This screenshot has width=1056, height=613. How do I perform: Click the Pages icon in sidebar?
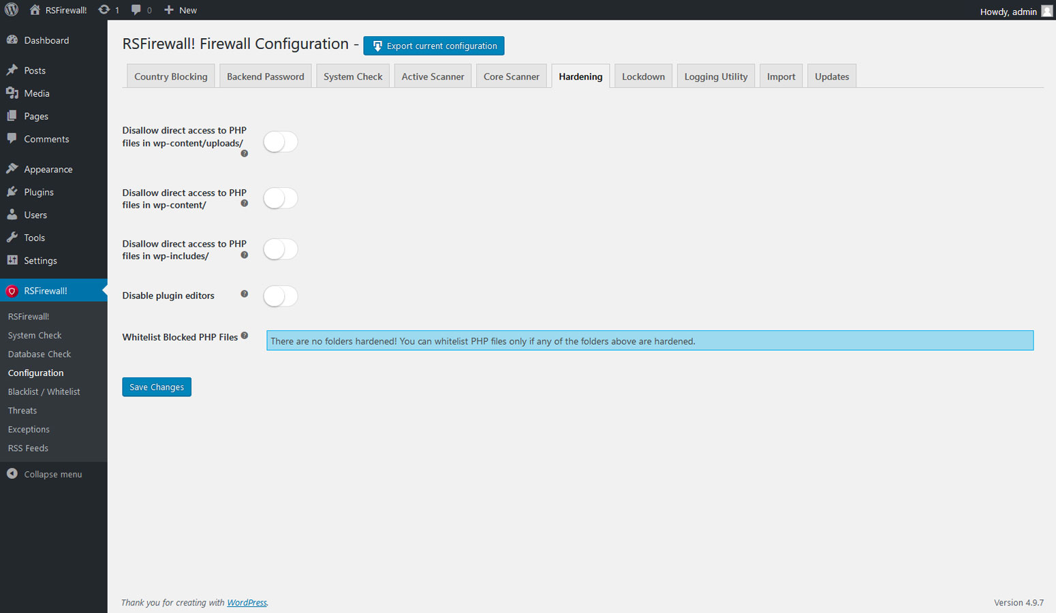click(12, 116)
